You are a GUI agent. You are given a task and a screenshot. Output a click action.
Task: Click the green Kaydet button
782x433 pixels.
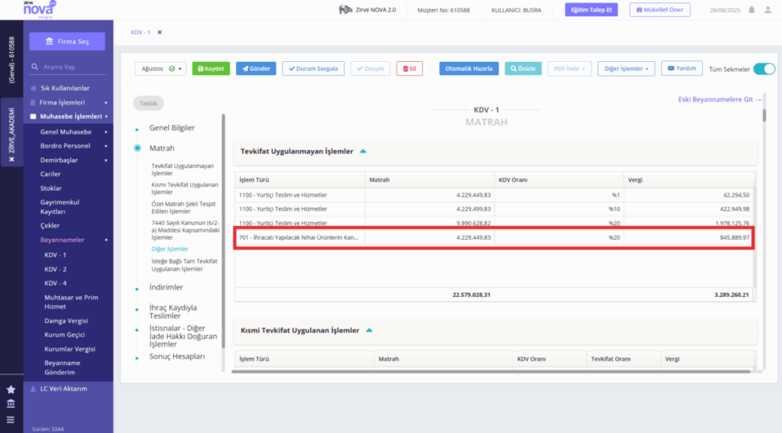(211, 69)
